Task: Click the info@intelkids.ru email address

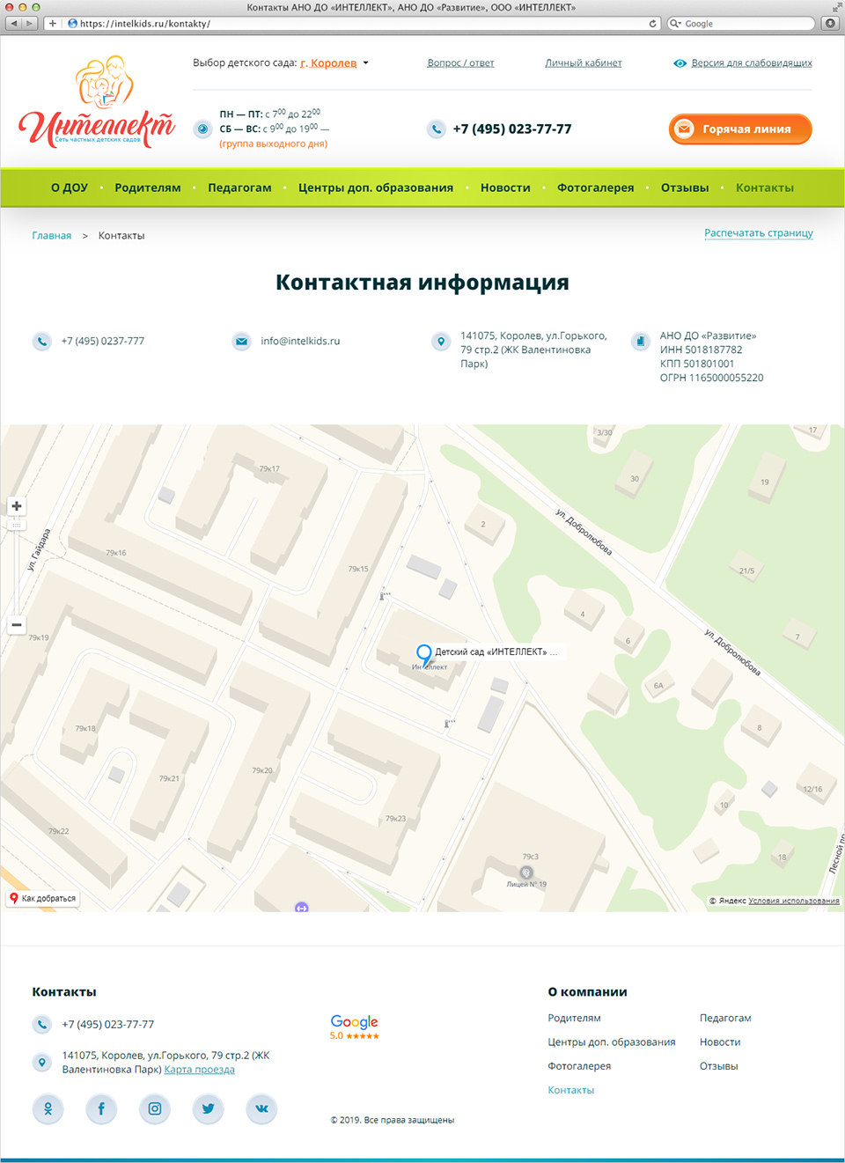Action: point(300,342)
